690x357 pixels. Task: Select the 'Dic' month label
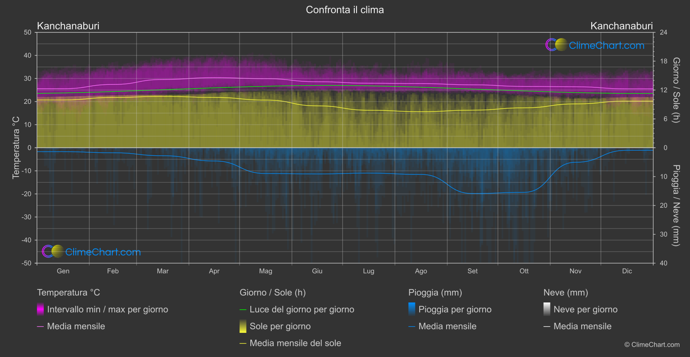click(x=627, y=271)
